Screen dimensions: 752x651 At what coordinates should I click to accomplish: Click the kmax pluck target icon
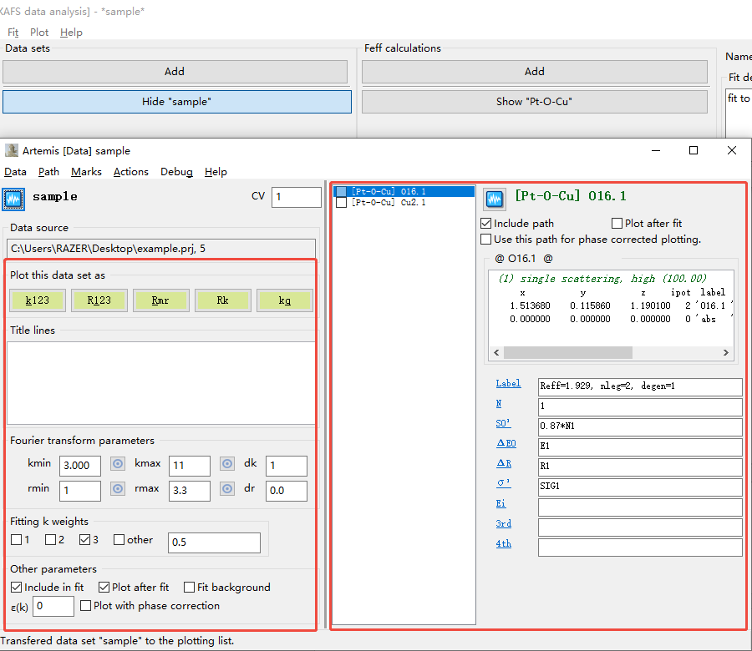[x=226, y=465]
